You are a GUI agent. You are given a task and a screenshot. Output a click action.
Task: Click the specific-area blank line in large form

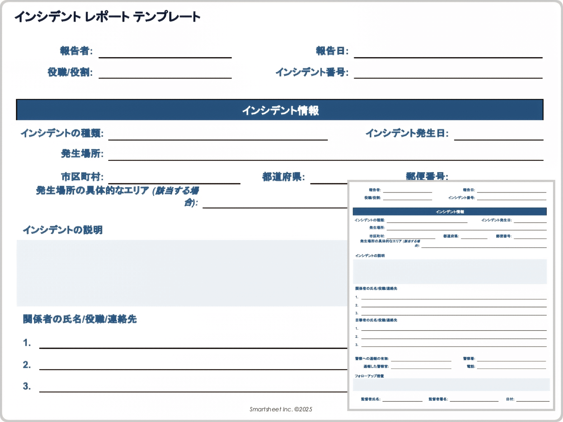coord(275,207)
